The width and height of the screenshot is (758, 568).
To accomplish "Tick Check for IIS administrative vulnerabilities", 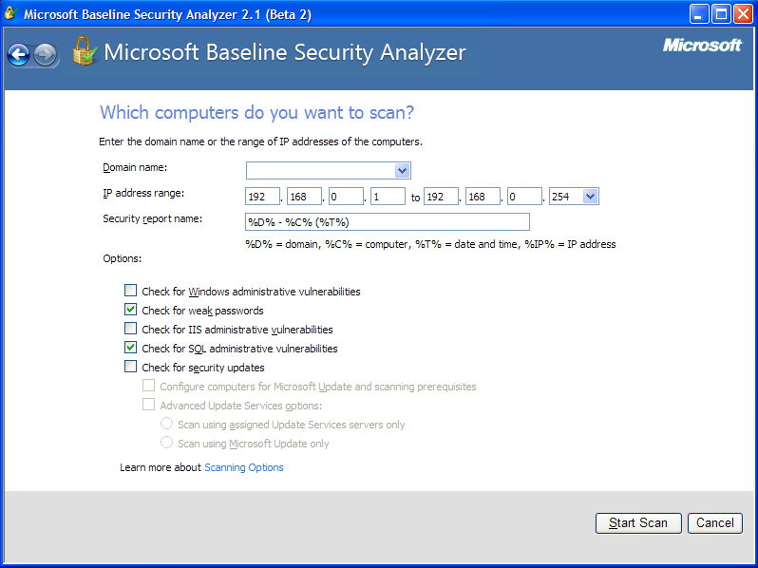I will pos(130,329).
